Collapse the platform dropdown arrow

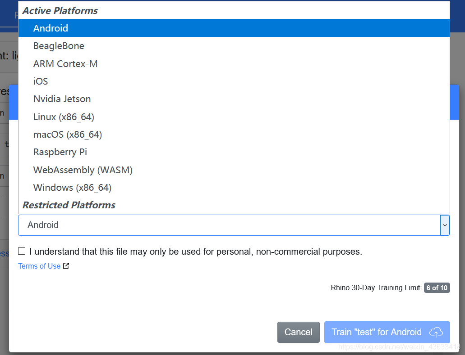click(x=445, y=225)
